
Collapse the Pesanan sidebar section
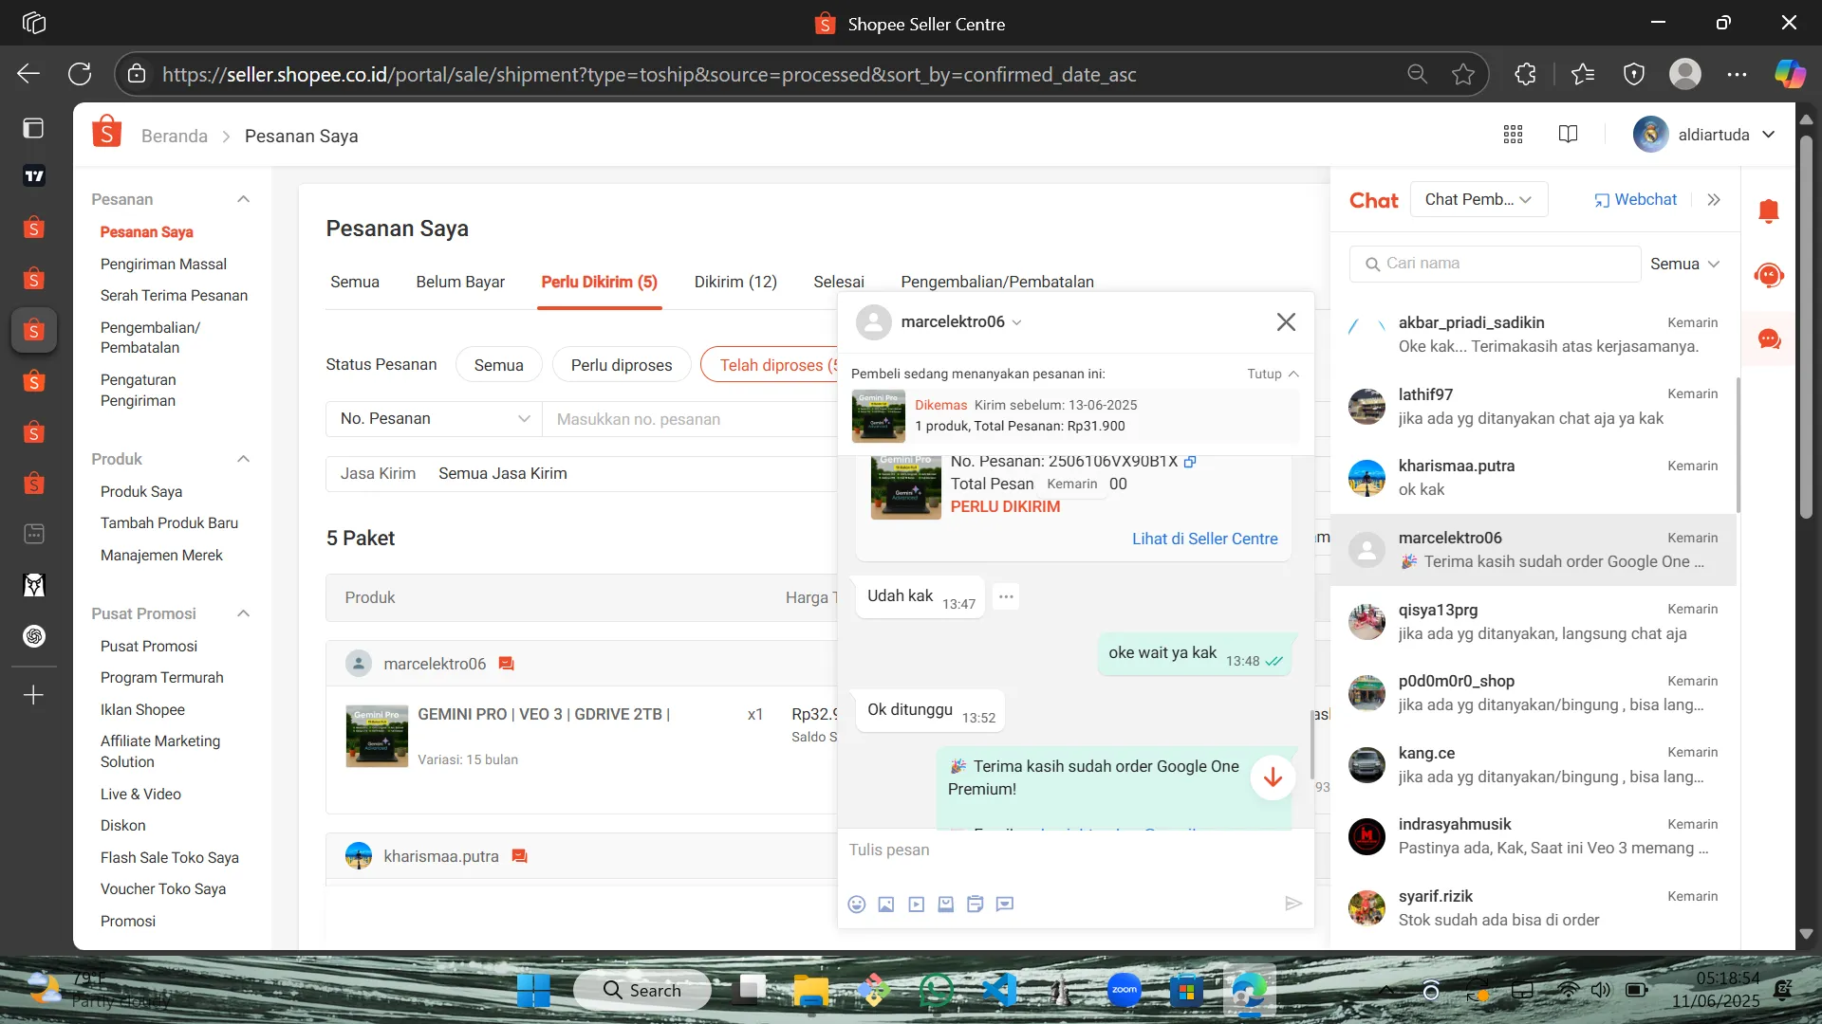point(244,199)
